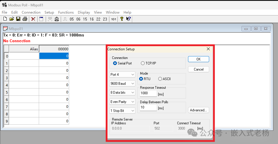Click the Mbpoll1 document window icon

click(x=5, y=29)
